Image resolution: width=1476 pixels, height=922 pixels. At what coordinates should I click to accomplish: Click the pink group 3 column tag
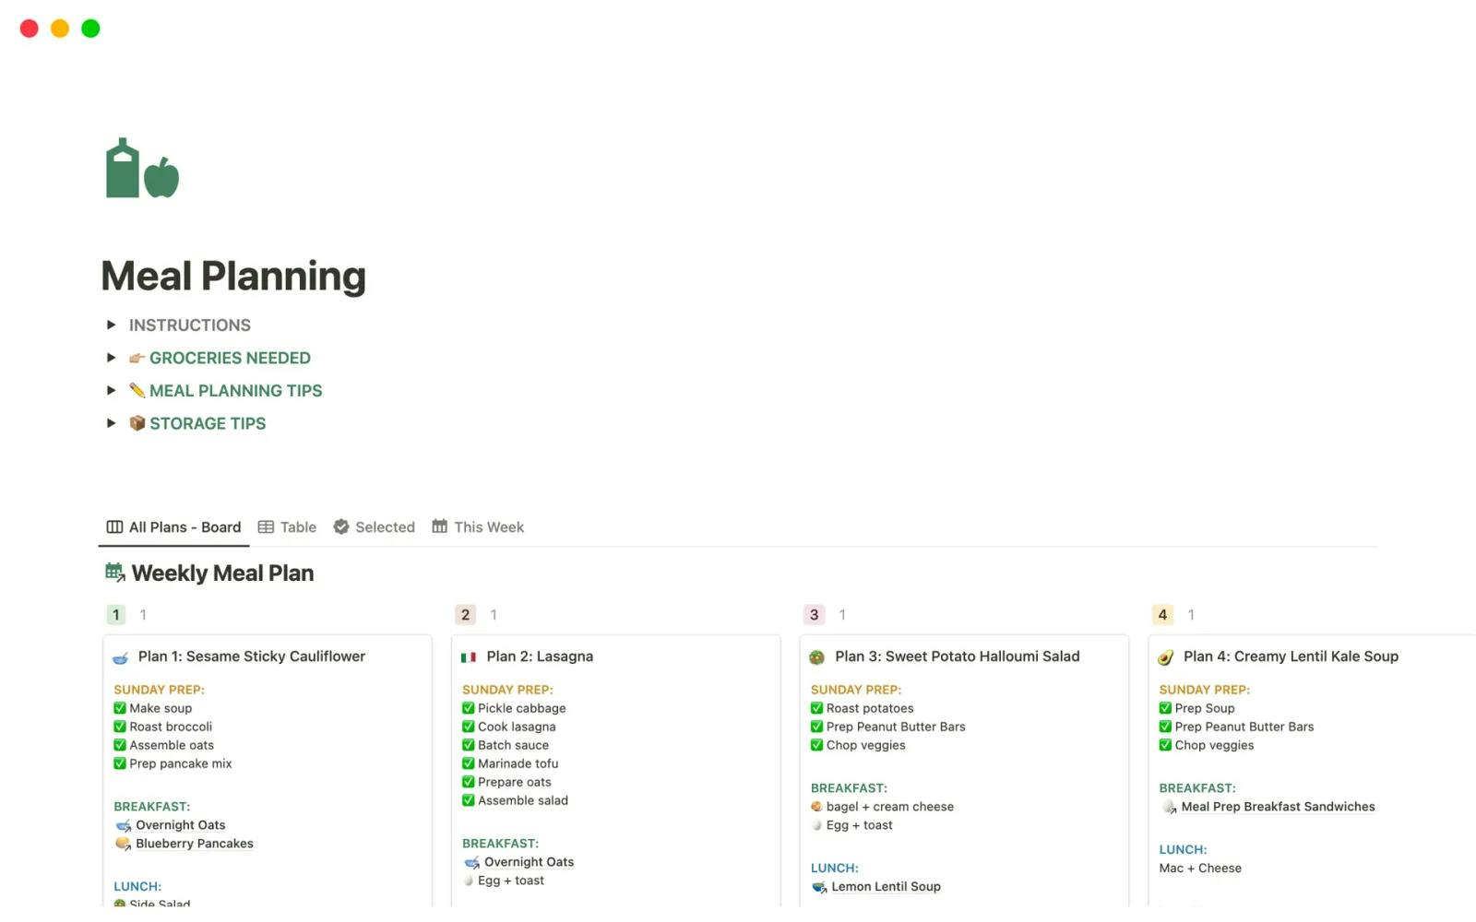coord(814,615)
